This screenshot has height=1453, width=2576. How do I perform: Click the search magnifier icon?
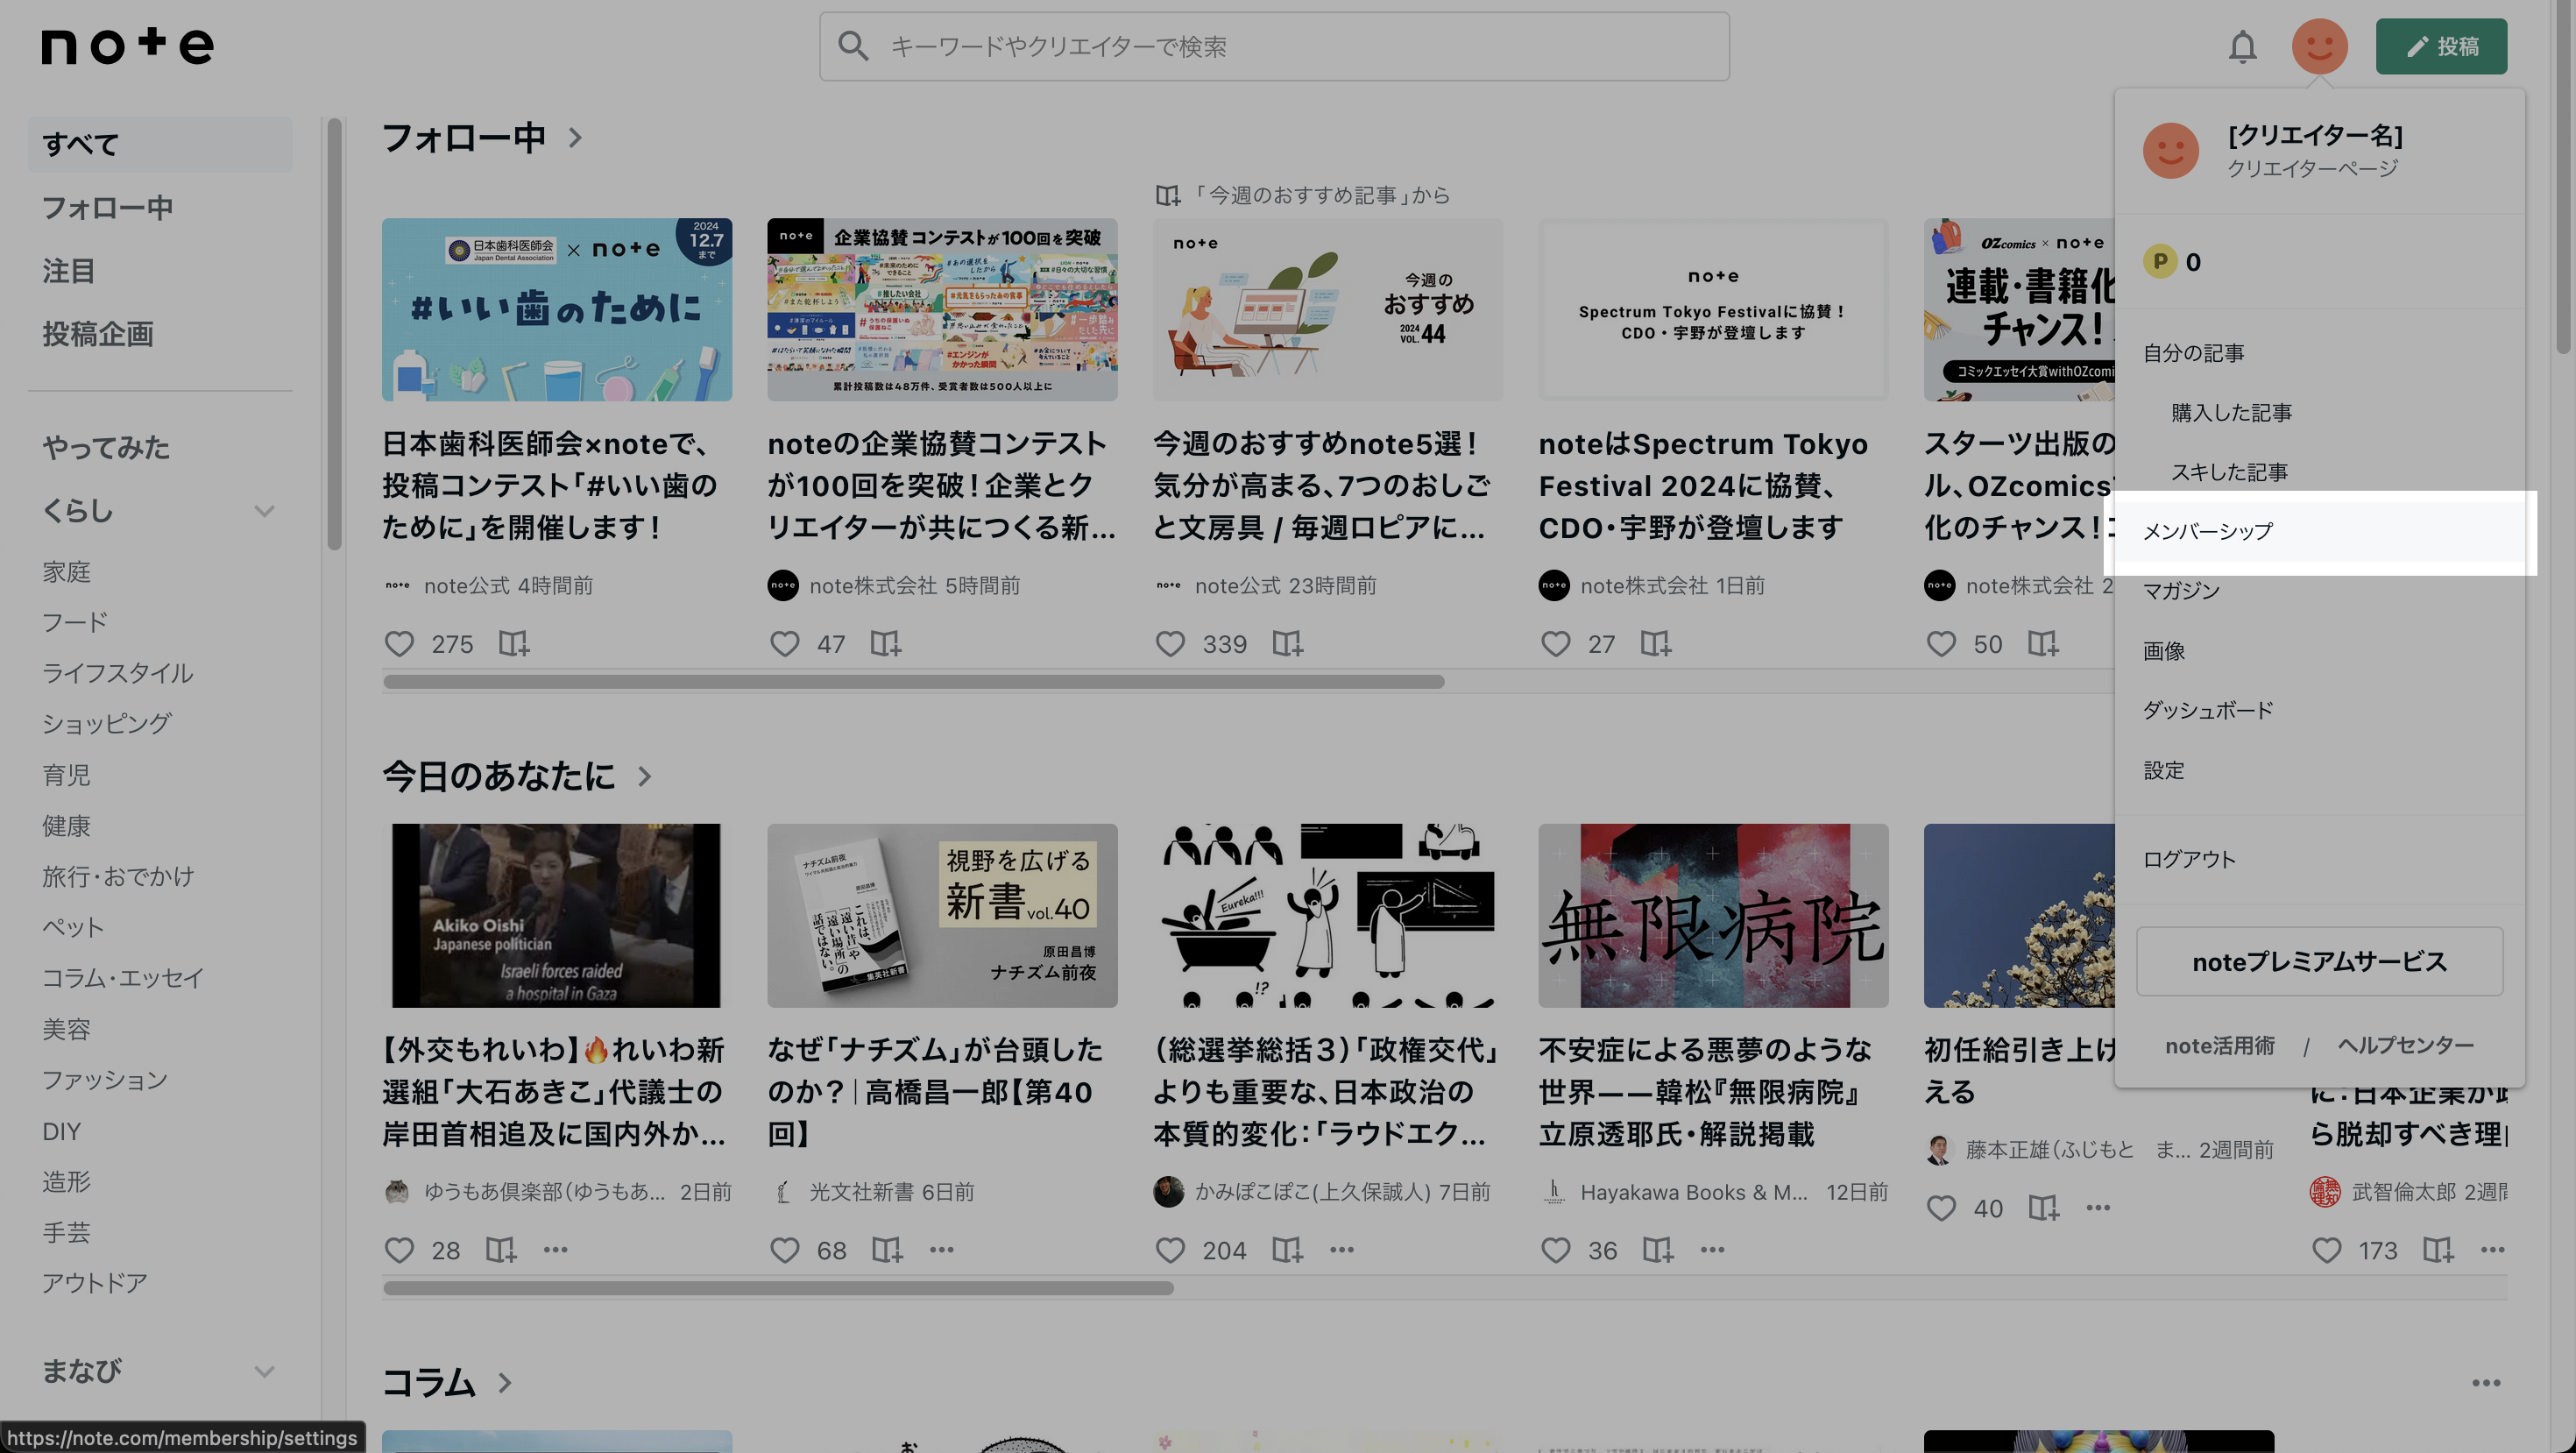click(852, 46)
